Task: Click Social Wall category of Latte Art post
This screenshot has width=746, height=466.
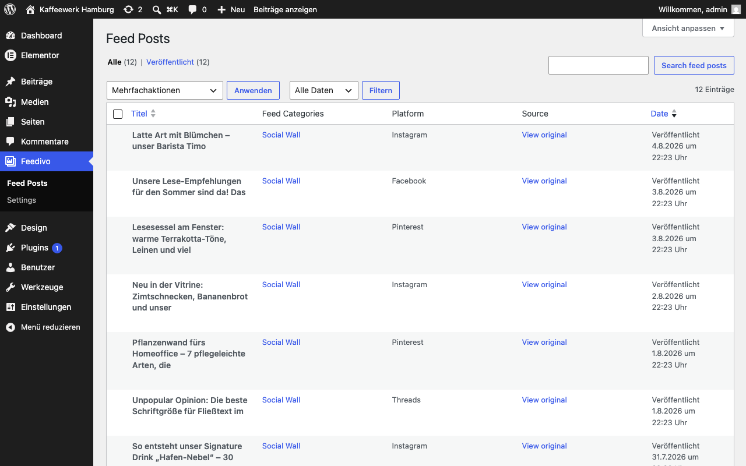Action: (281, 135)
